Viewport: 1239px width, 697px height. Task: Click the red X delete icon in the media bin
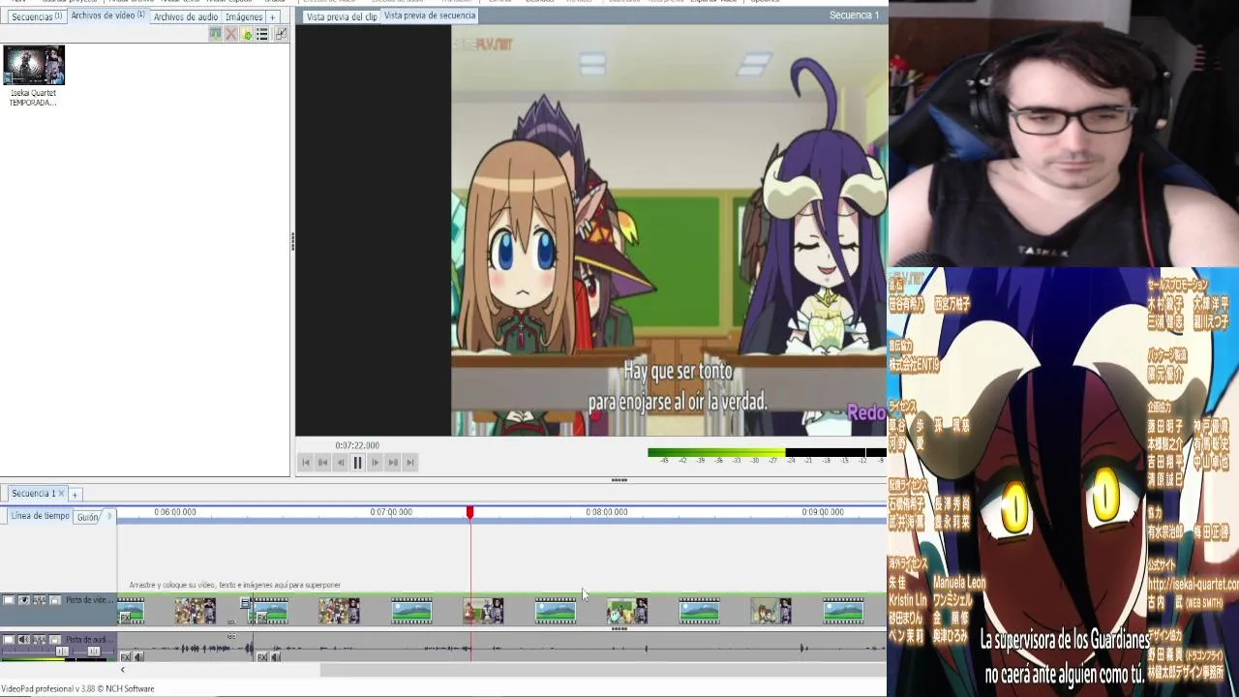230,34
